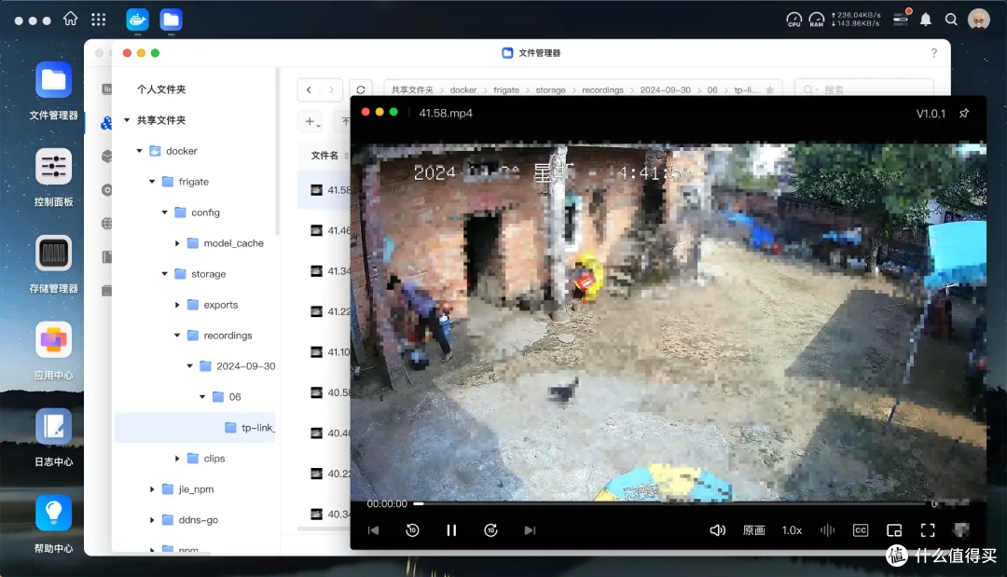Skip to previous video

(373, 530)
